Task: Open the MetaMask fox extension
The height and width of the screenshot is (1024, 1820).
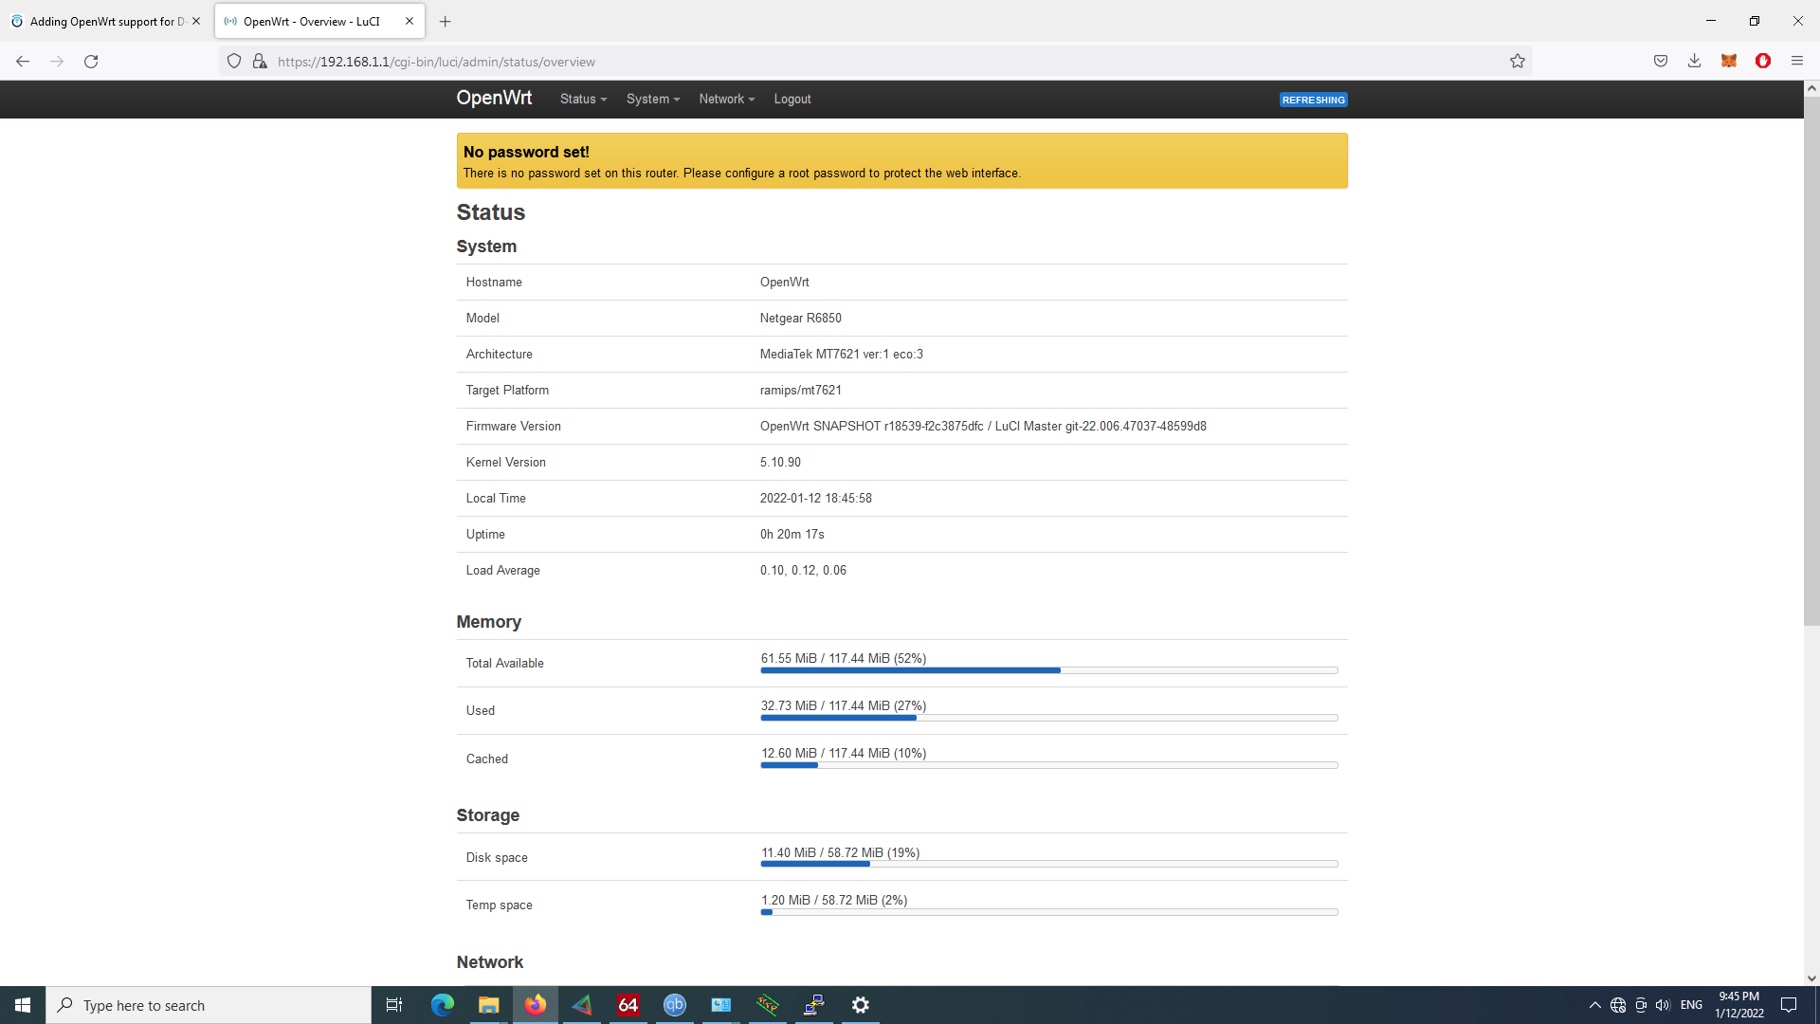Action: pyautogui.click(x=1728, y=60)
